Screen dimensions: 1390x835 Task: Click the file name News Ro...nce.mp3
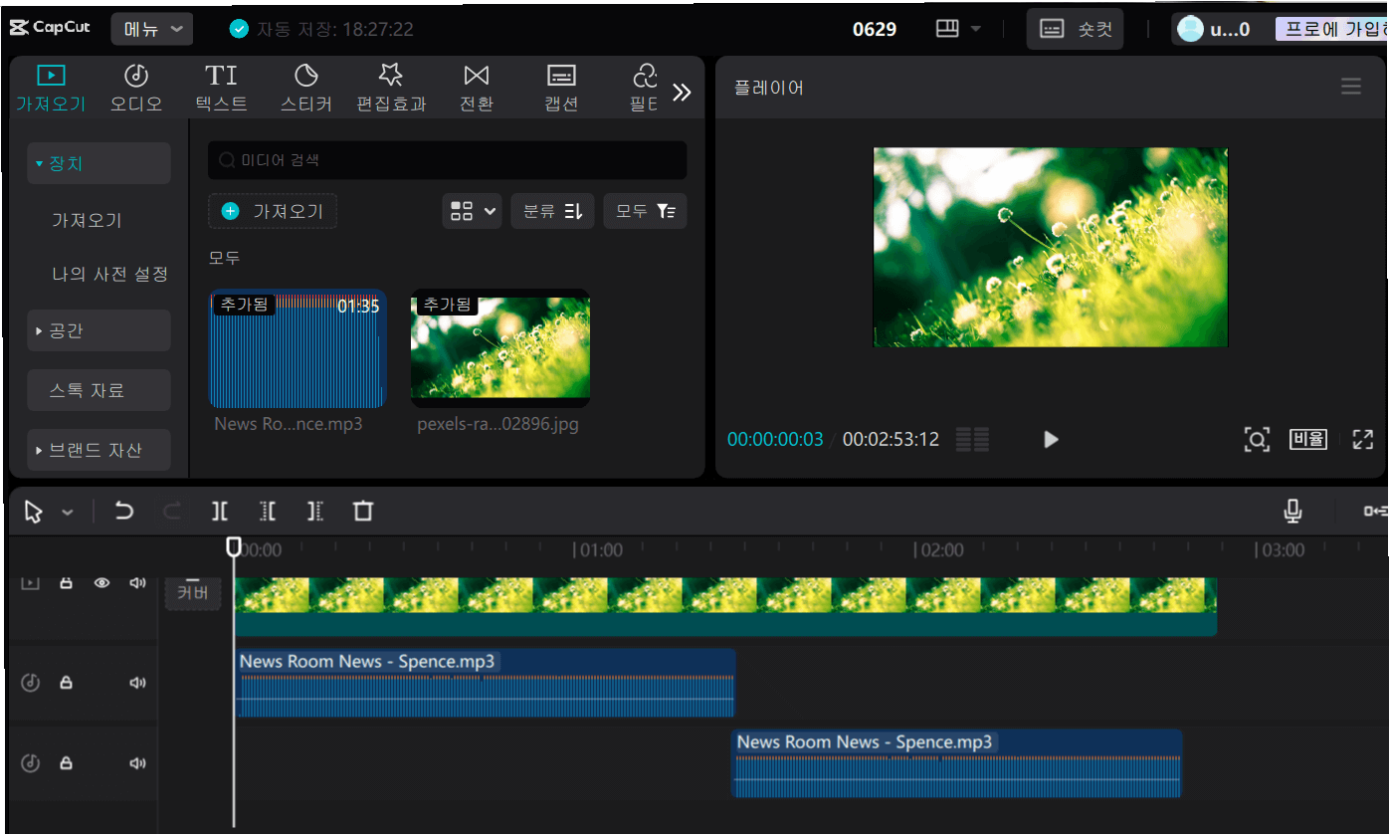pyautogui.click(x=289, y=424)
